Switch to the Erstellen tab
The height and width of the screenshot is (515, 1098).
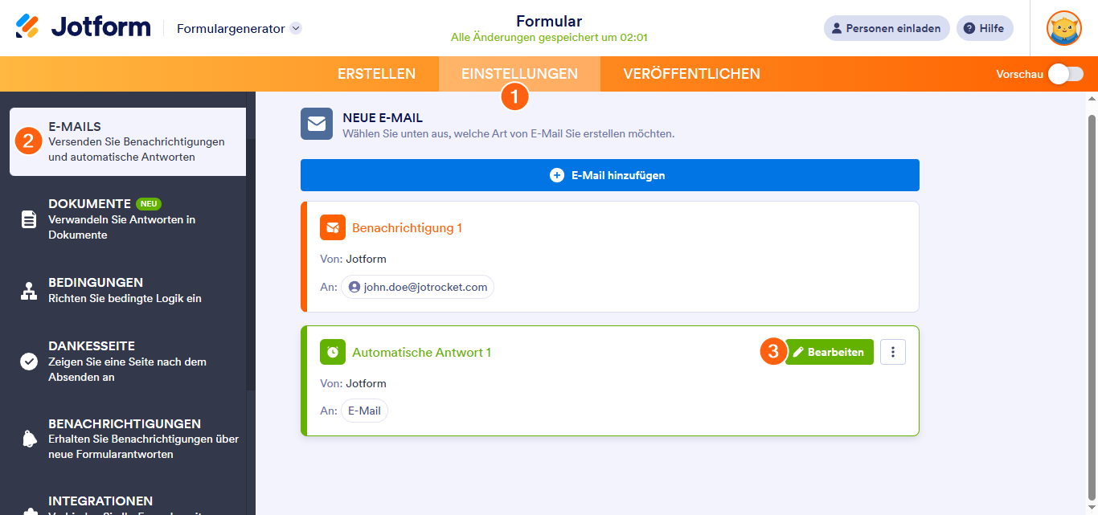[x=376, y=74]
